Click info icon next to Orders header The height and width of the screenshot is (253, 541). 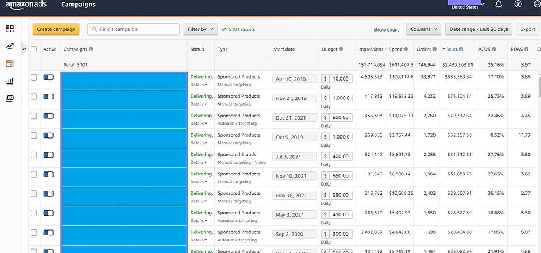(x=435, y=49)
